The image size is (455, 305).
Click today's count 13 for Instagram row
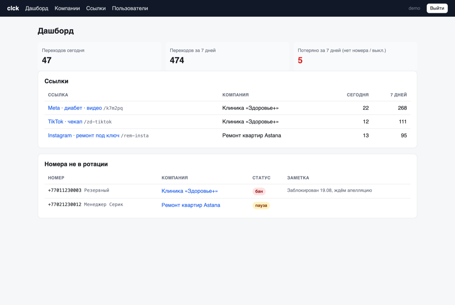(366, 136)
